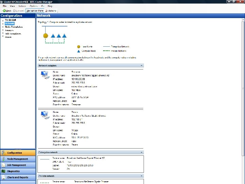Screen dimensions: 245x184
Task: Toggle the Navigation Pane button
Action: (35, 11)
